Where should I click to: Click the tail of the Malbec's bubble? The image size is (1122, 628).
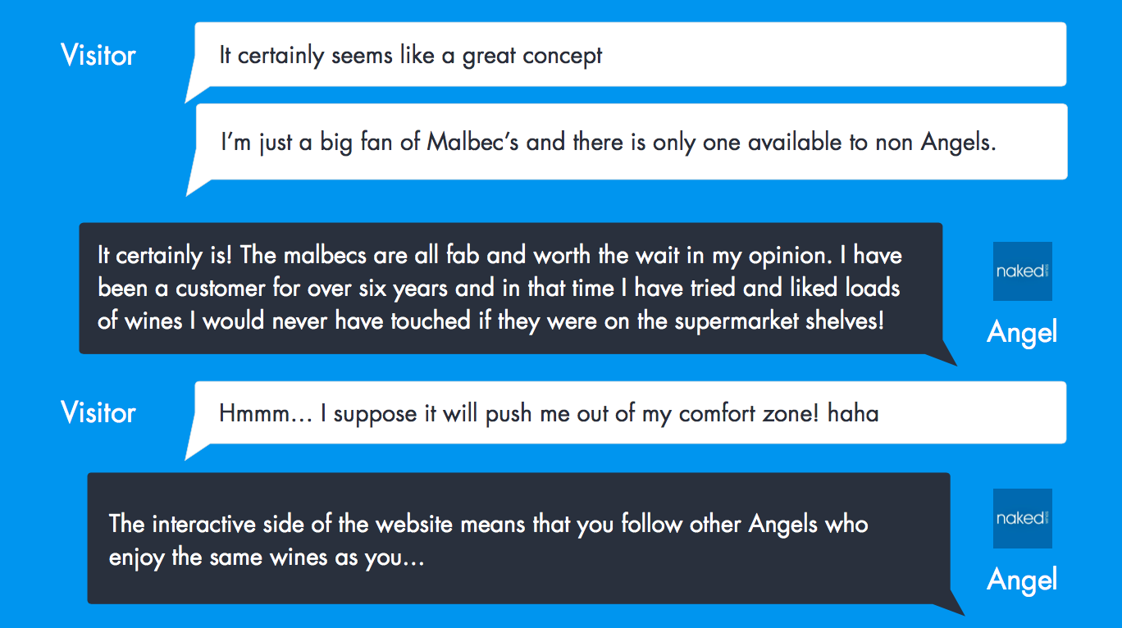(x=194, y=185)
